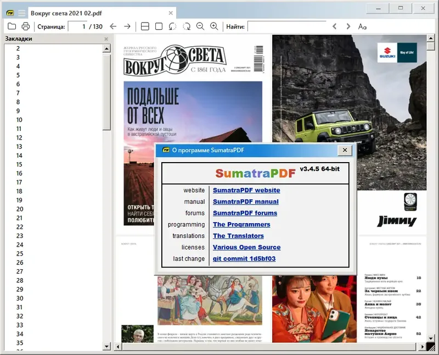
Task: Click the Open file folder icon
Action: click(12, 26)
